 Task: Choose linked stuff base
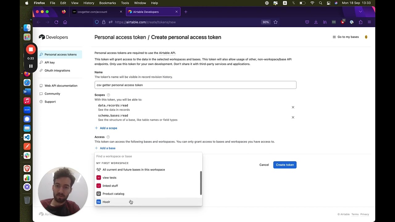[x=148, y=186]
